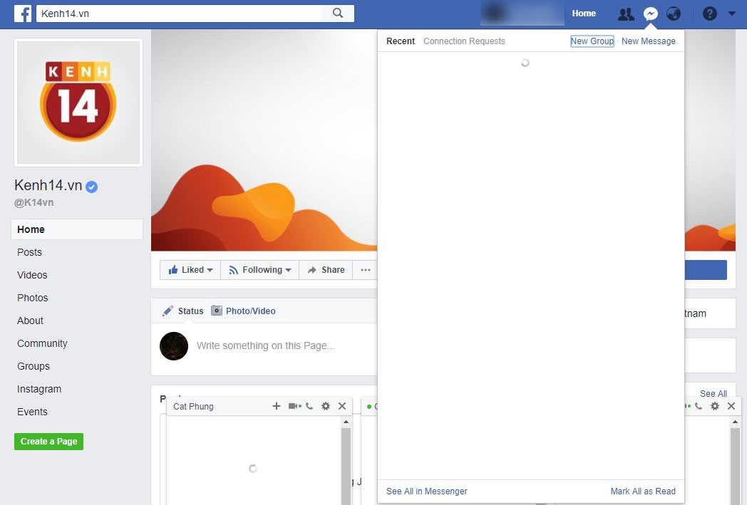
Task: Open the account menu arrow in top bar
Action: 732,14
